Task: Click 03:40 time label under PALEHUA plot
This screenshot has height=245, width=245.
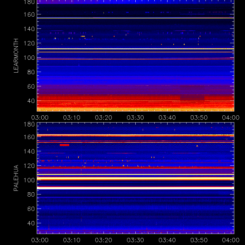Action: pyautogui.click(x=167, y=240)
